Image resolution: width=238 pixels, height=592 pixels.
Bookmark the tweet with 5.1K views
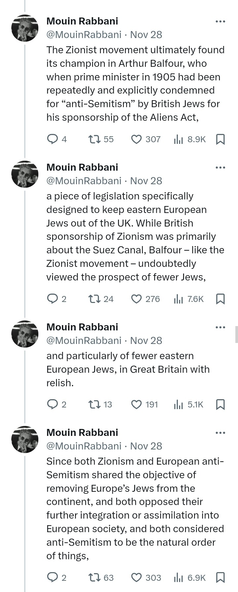(220, 404)
